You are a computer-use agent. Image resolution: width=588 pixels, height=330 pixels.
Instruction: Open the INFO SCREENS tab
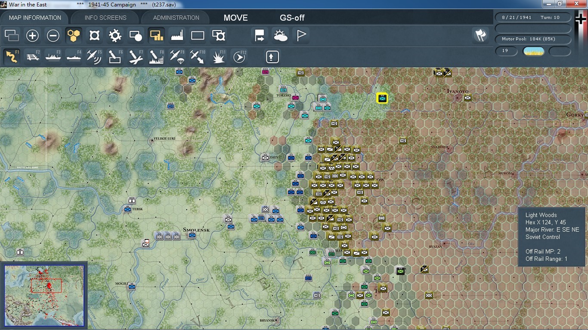click(105, 18)
